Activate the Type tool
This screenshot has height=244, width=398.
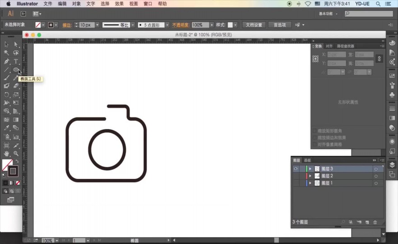click(x=16, y=61)
